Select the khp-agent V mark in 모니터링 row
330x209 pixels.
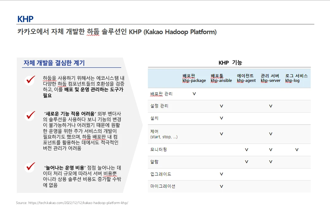click(x=246, y=150)
